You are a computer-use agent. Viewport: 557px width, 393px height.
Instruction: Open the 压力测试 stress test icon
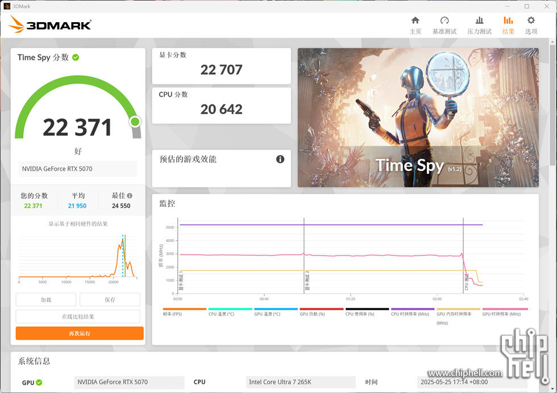(479, 20)
